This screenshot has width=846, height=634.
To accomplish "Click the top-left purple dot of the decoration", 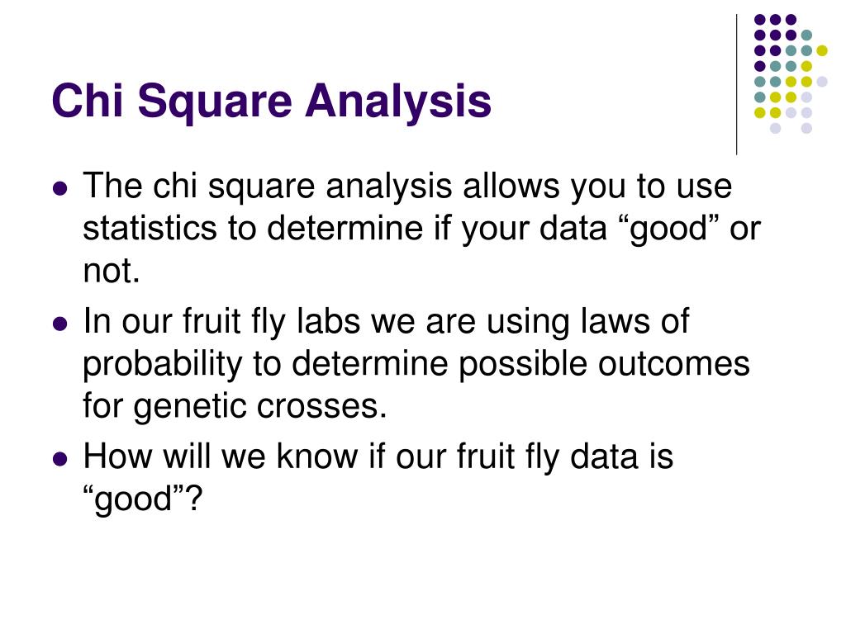I will coord(760,20).
